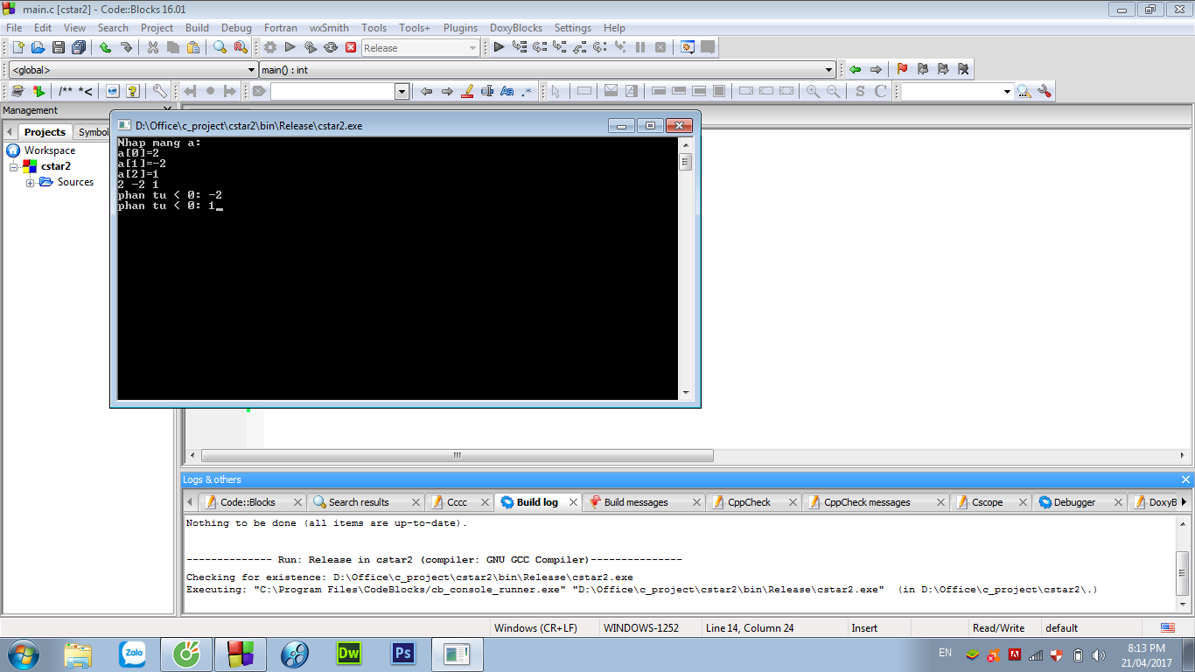Start the debugger with Debug/Continue arrow
The width and height of the screenshot is (1195, 672).
point(499,47)
